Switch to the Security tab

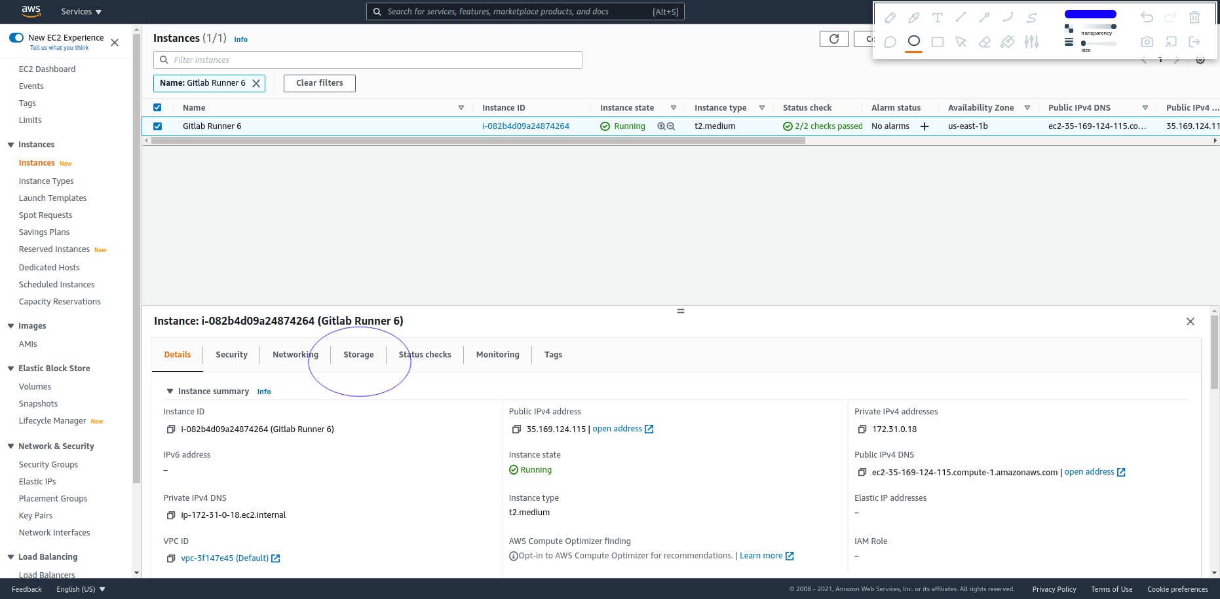pyautogui.click(x=232, y=355)
